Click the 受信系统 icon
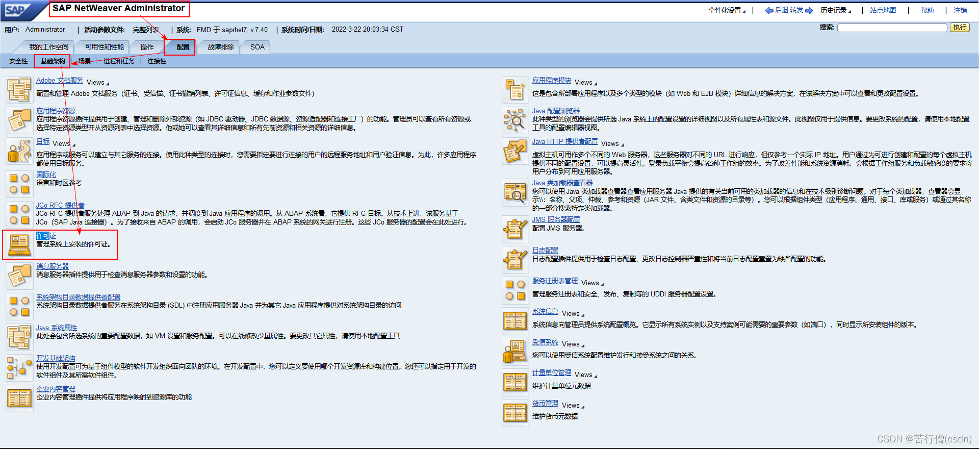 pyautogui.click(x=515, y=352)
